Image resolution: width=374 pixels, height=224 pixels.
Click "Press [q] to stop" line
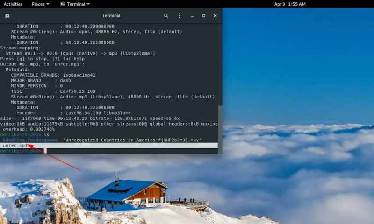[43, 59]
